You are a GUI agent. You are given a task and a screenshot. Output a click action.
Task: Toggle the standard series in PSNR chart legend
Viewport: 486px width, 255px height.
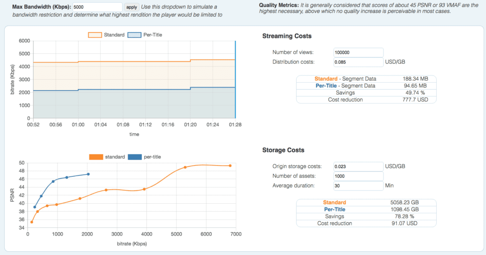[x=107, y=157]
